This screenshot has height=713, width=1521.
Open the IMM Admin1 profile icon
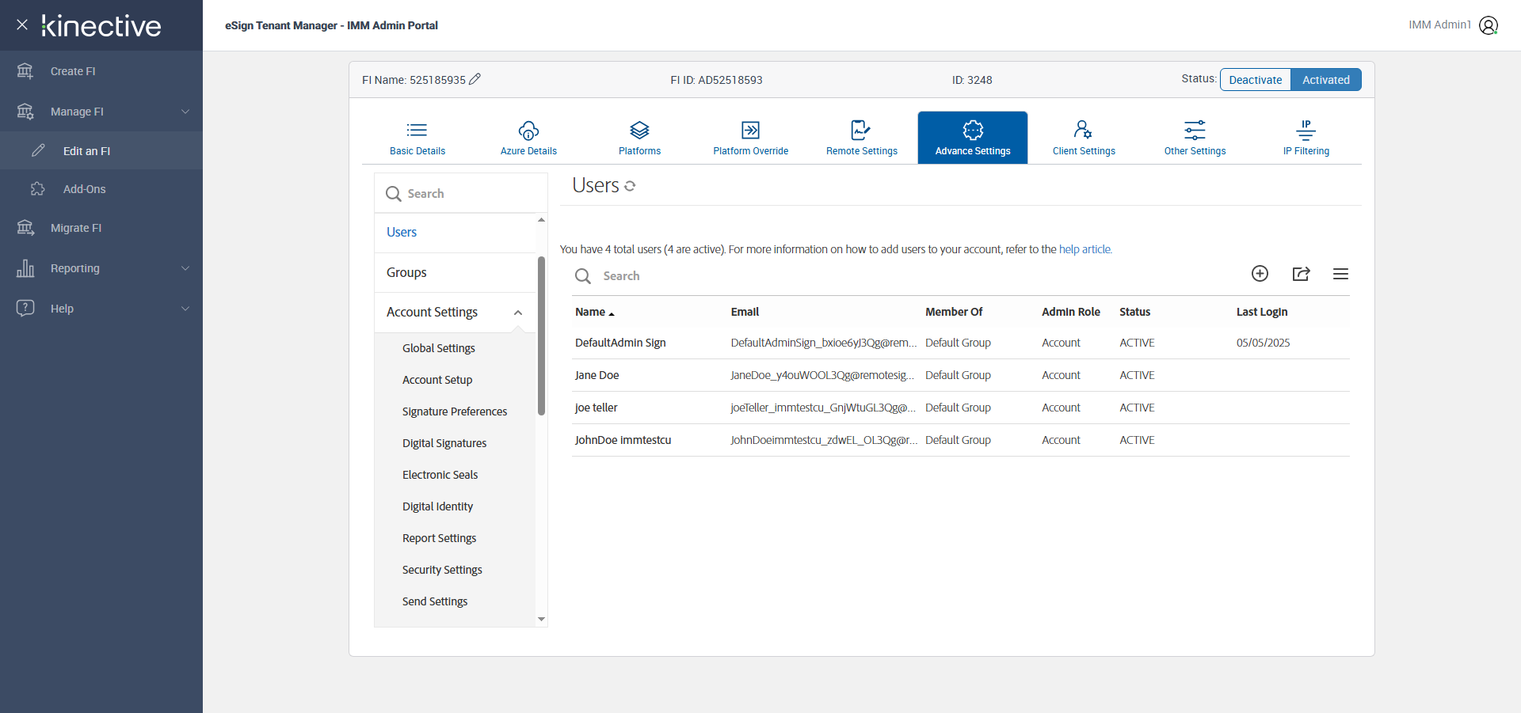pos(1489,25)
